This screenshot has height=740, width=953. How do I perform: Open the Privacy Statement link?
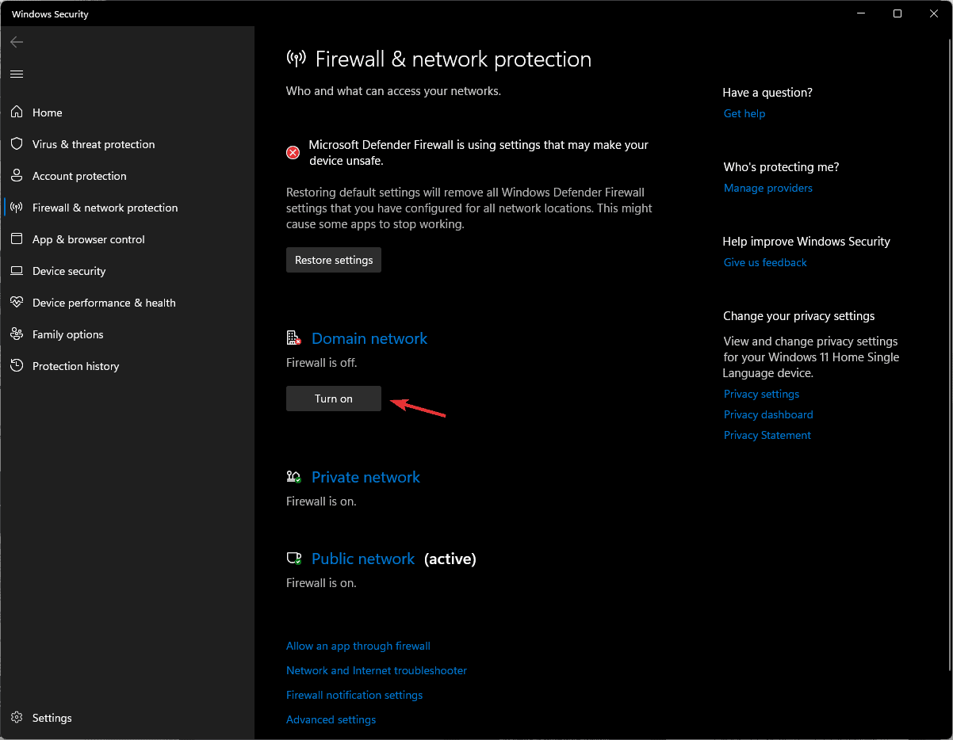coord(767,435)
